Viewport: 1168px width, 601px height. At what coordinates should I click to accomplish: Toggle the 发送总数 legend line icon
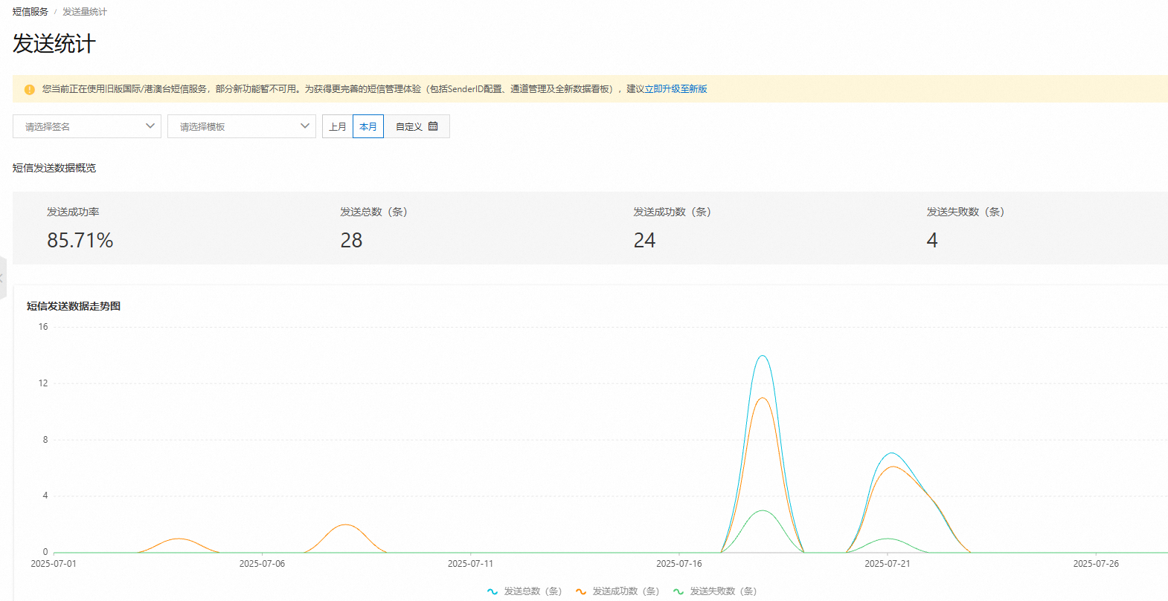(492, 591)
